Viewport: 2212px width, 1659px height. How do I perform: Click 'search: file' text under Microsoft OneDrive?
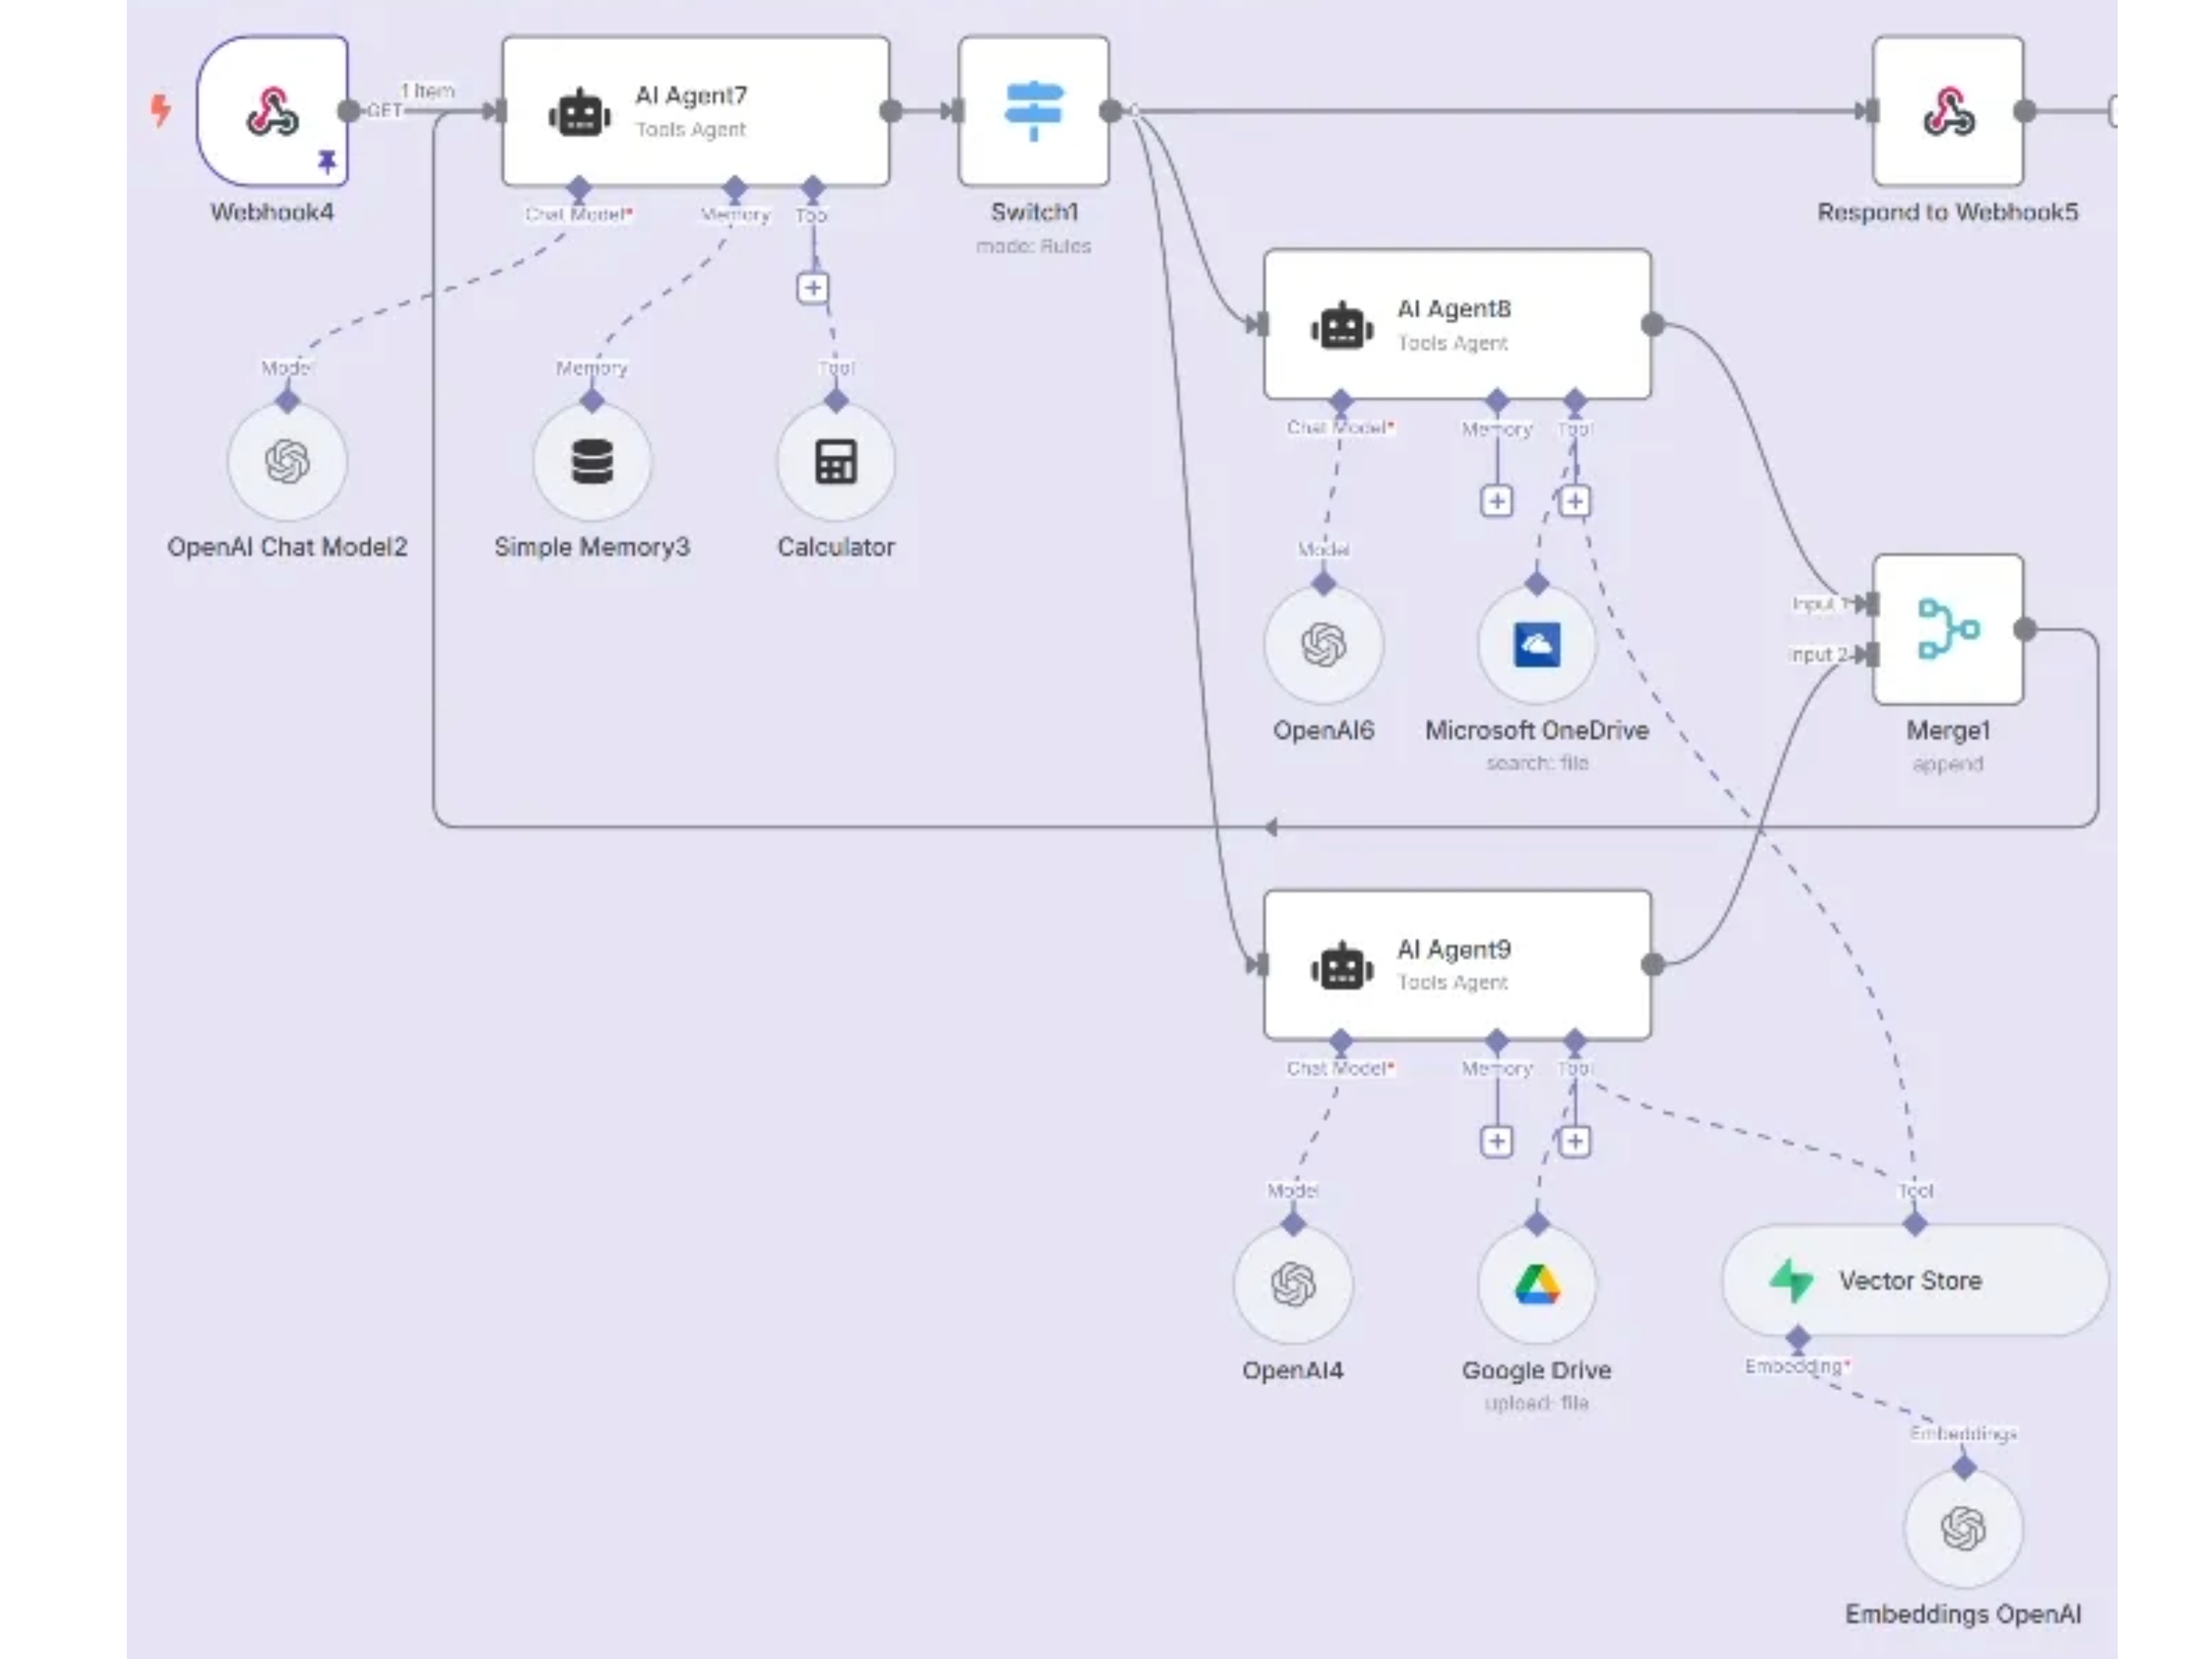[x=1537, y=763]
